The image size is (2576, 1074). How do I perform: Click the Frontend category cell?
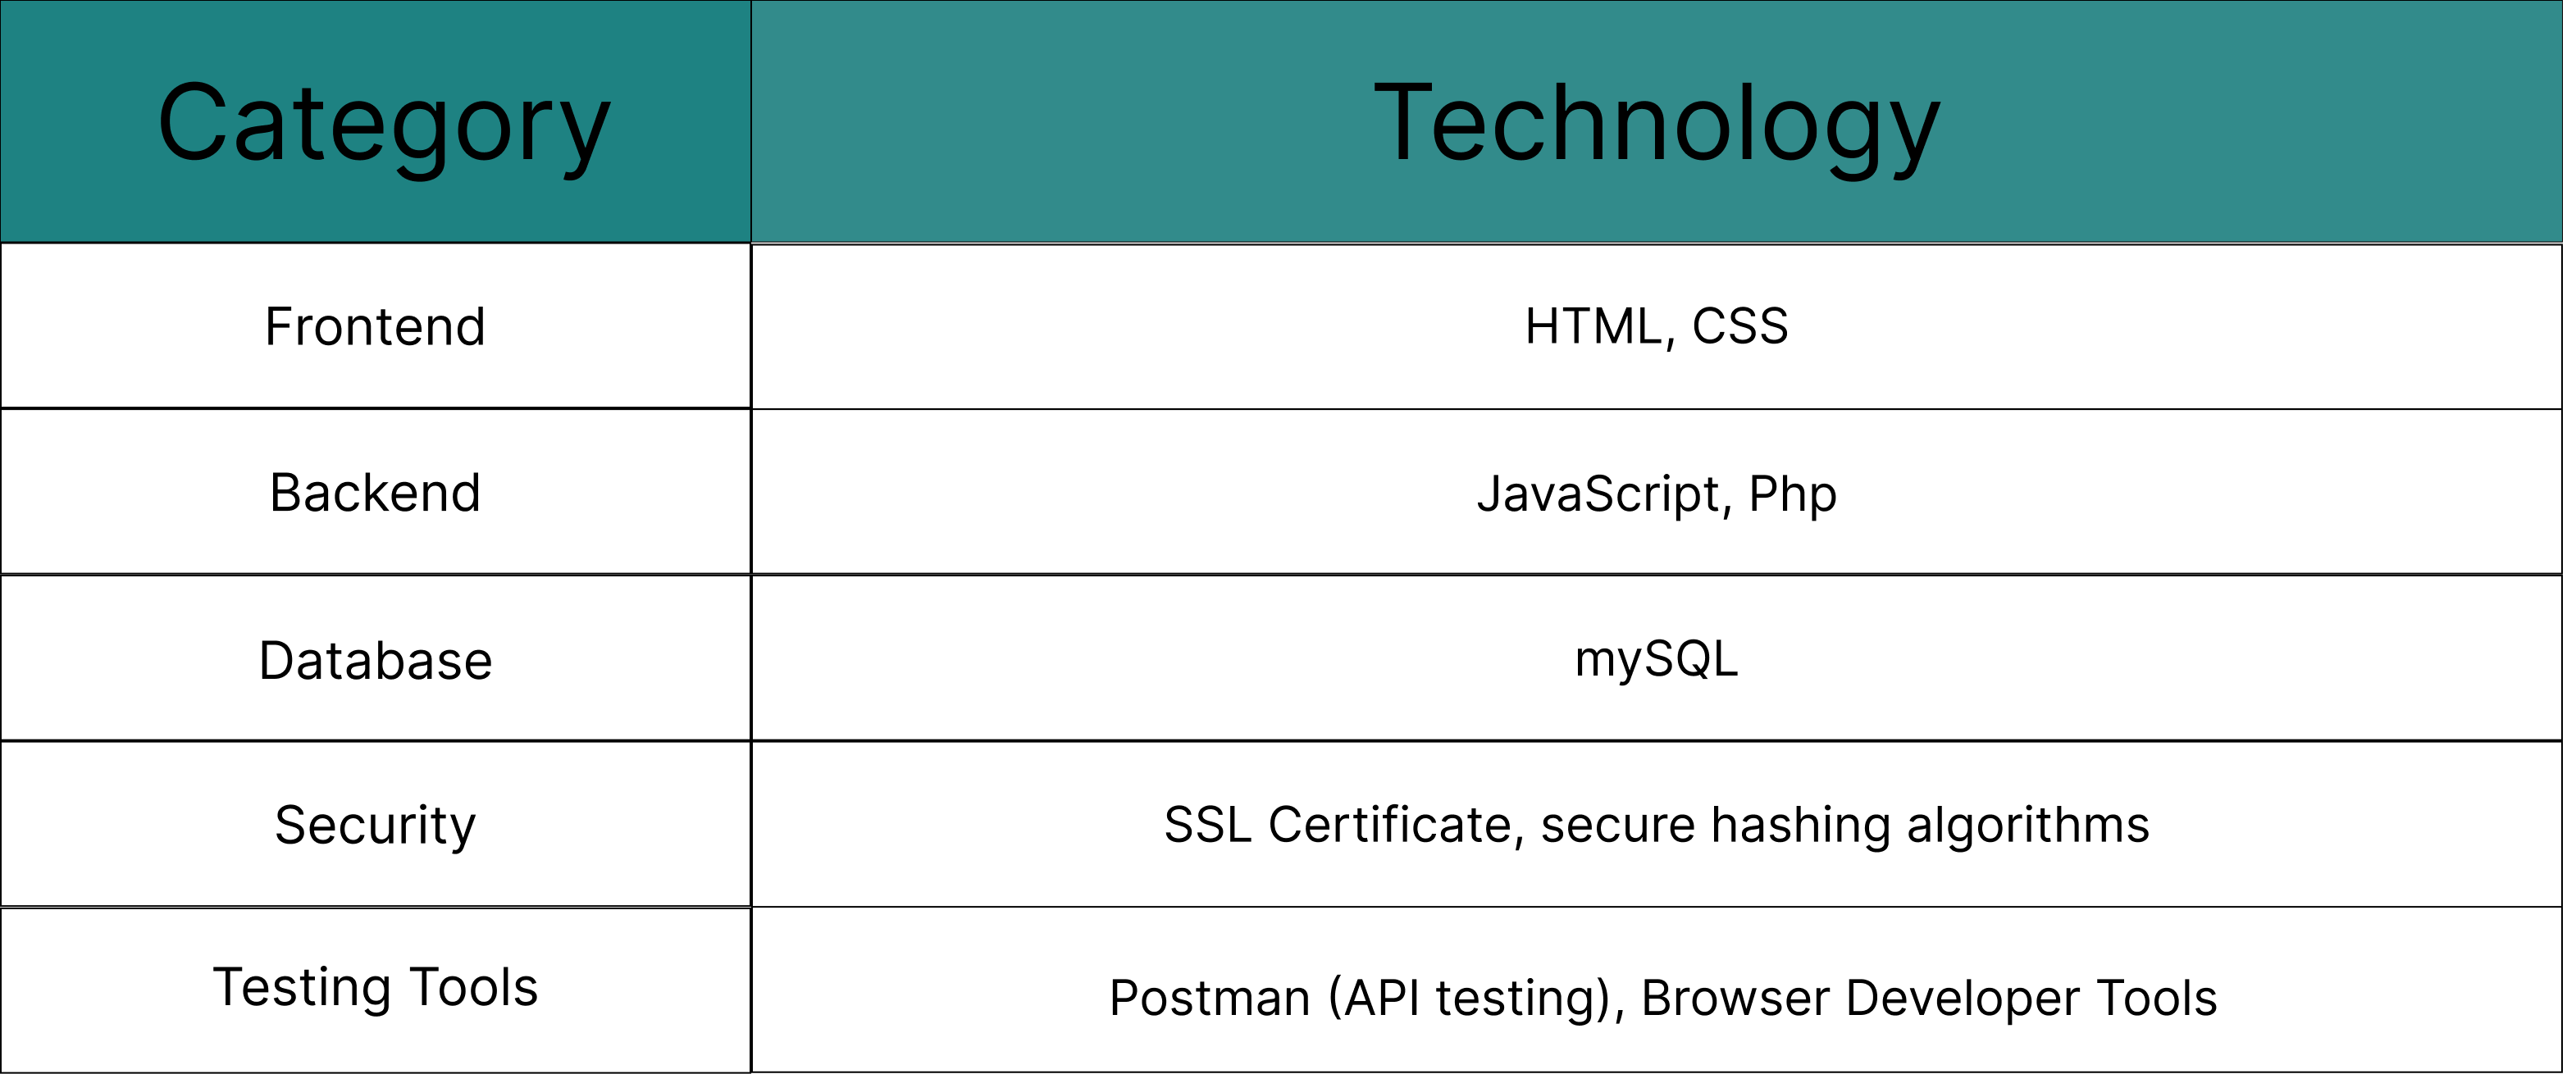click(x=375, y=327)
